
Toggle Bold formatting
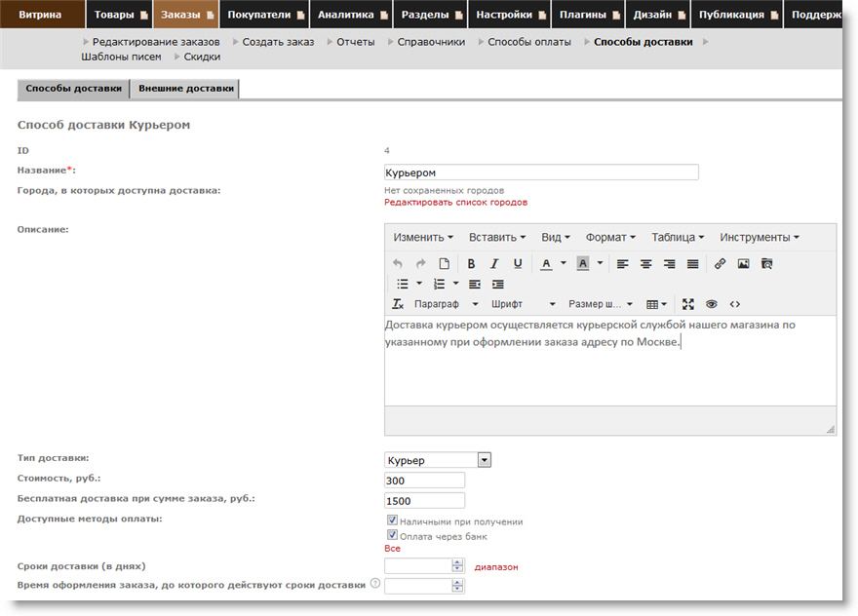point(471,264)
